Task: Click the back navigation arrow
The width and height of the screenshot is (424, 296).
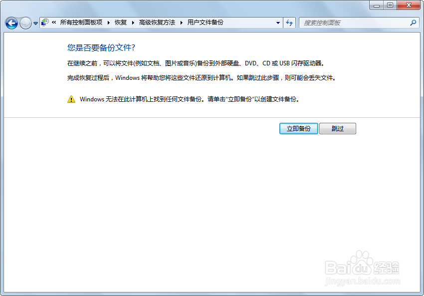Action: click(11, 22)
